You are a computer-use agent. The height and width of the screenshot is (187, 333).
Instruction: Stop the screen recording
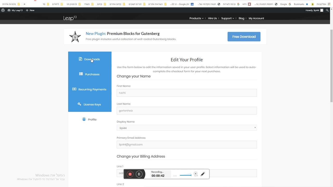[130, 174]
